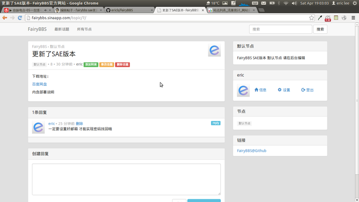
Task: Click the 默认节点 tag in the 节点 sidebar panel
Action: point(244,123)
